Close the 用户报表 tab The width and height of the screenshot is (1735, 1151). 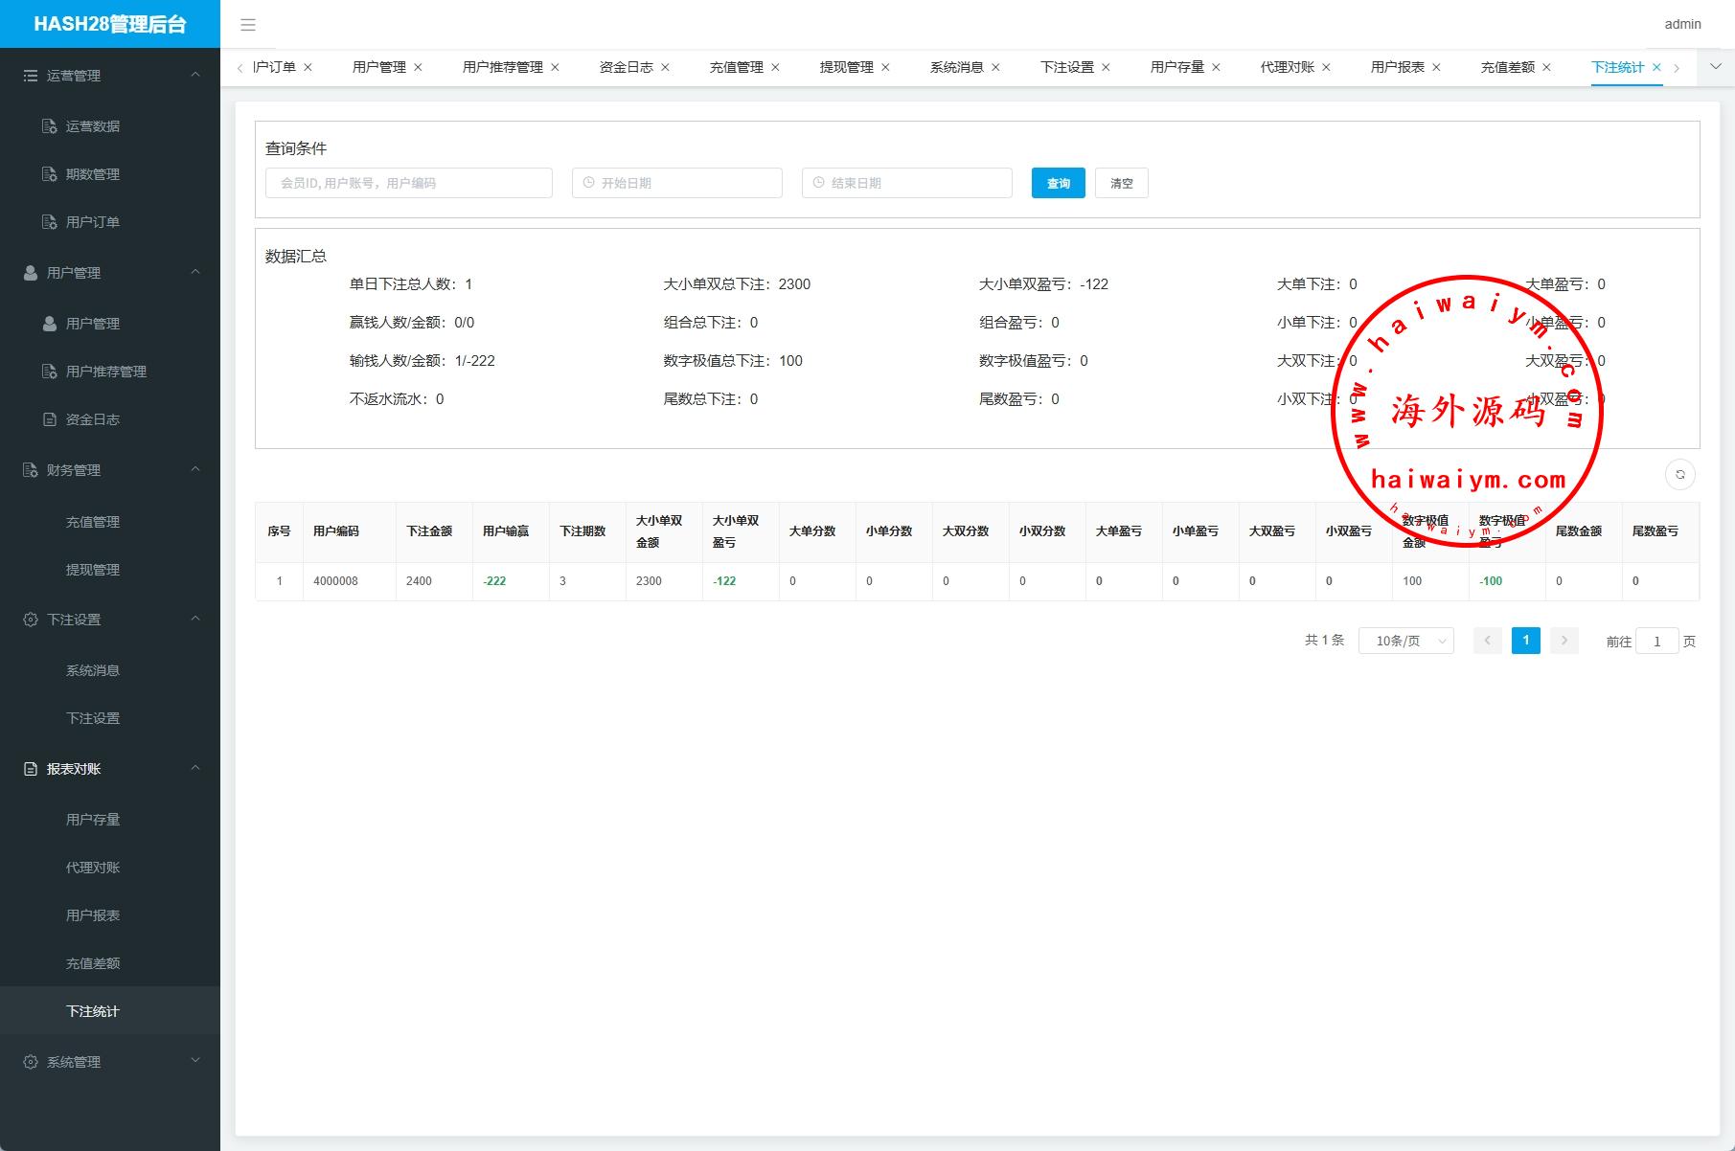coord(1436,67)
